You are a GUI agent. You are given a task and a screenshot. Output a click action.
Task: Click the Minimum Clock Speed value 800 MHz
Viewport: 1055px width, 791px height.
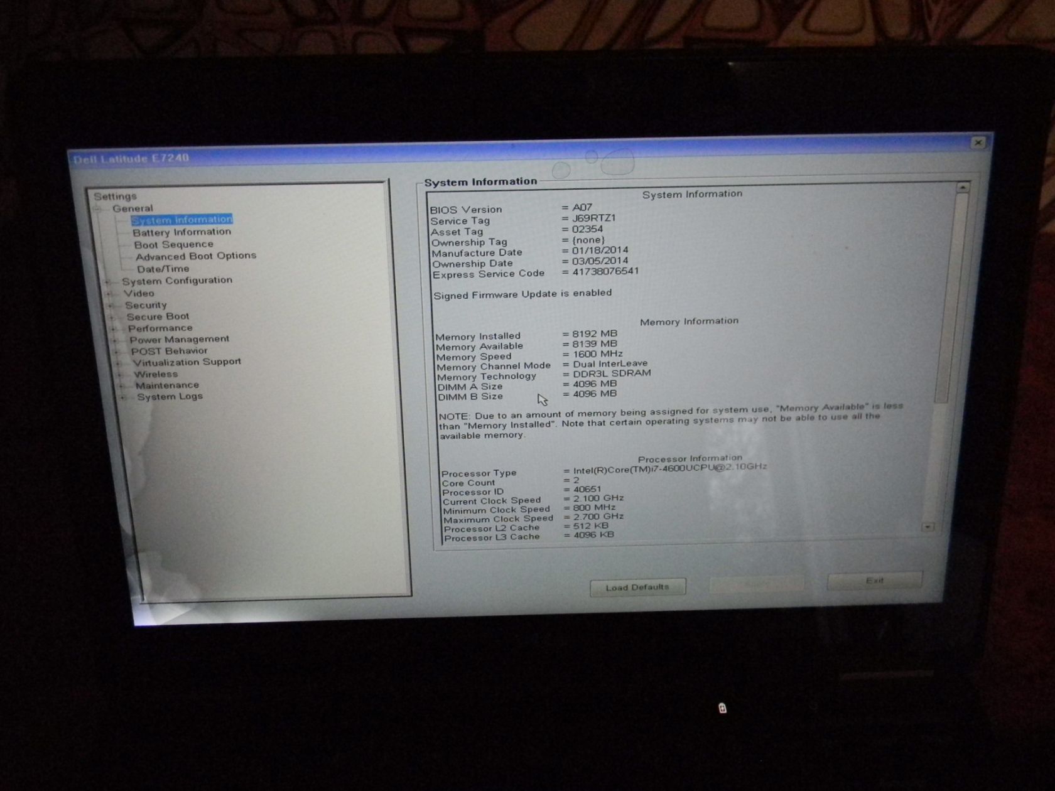pyautogui.click(x=594, y=507)
